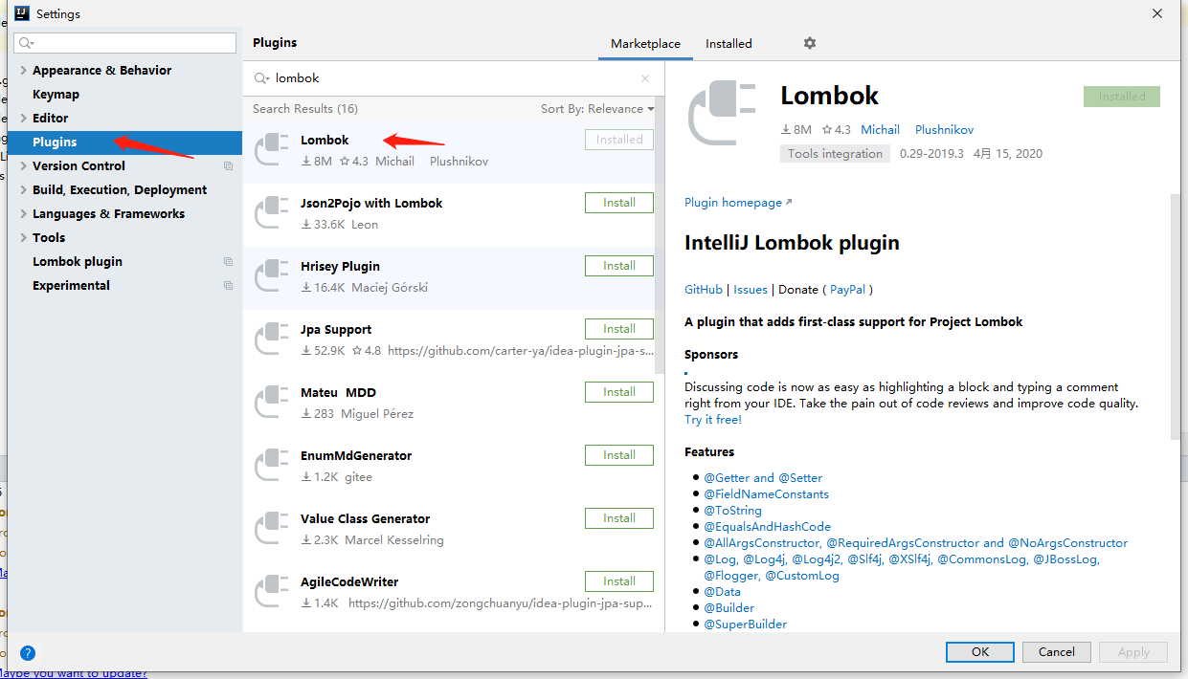Click the Hrisey Plugin icon

273,275
